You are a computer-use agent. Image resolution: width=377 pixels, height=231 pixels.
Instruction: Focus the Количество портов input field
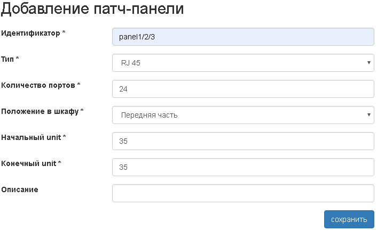coord(243,89)
